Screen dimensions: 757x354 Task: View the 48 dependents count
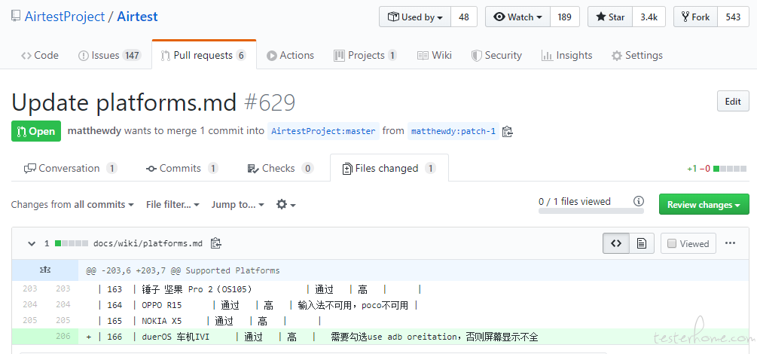[x=464, y=17]
